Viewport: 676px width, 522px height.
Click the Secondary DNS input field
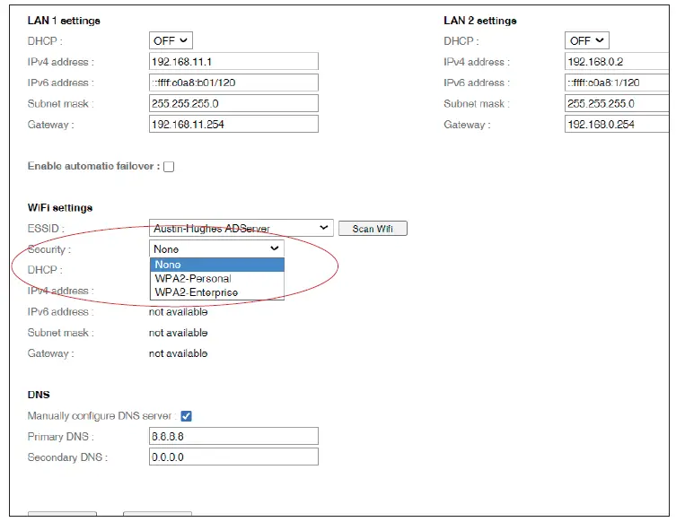pyautogui.click(x=233, y=457)
